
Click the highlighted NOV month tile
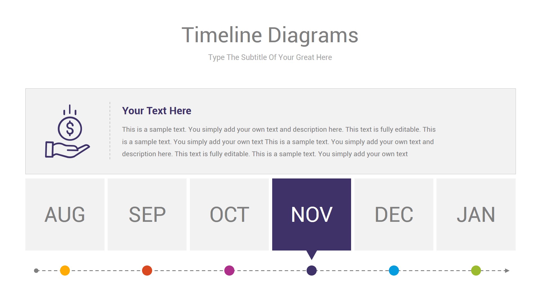(x=312, y=214)
